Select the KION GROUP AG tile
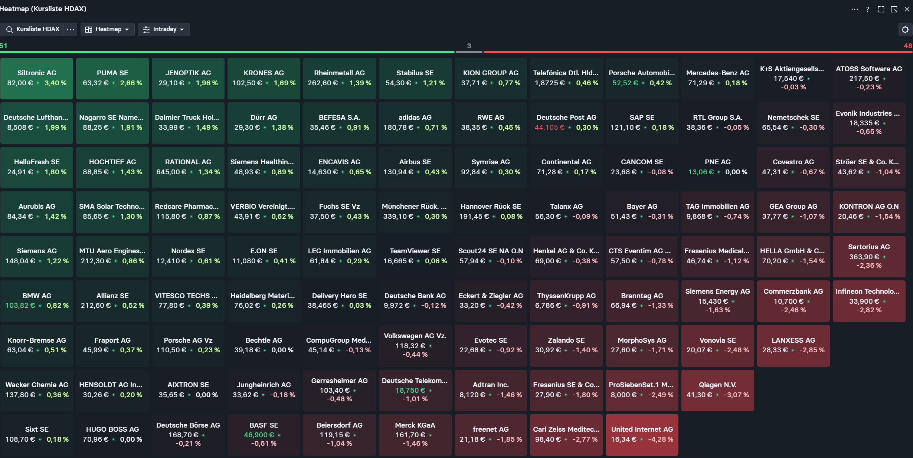This screenshot has width=913, height=458. 491,78
